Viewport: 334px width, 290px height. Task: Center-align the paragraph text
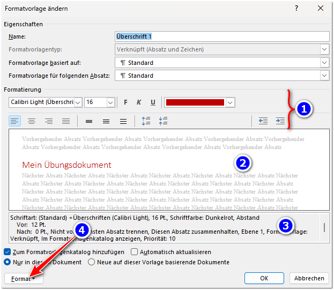(x=32, y=121)
